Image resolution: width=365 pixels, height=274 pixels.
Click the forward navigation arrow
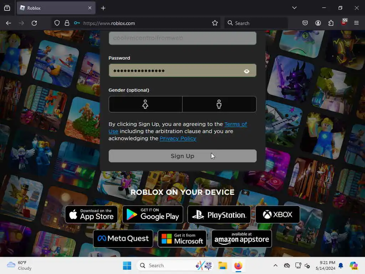point(21,23)
